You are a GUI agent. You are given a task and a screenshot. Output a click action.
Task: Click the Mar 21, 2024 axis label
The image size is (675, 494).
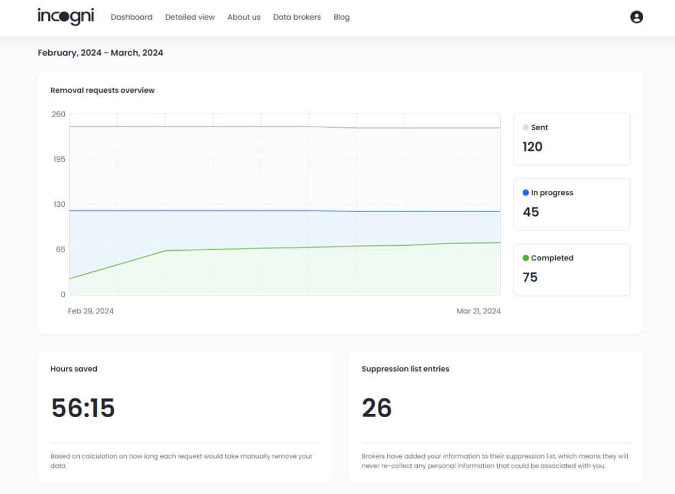478,311
